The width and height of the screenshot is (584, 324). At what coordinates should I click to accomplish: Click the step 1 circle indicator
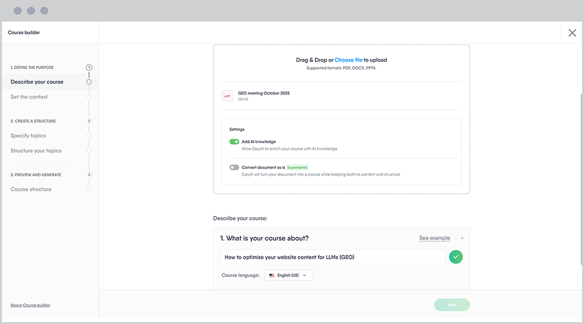coord(89,67)
